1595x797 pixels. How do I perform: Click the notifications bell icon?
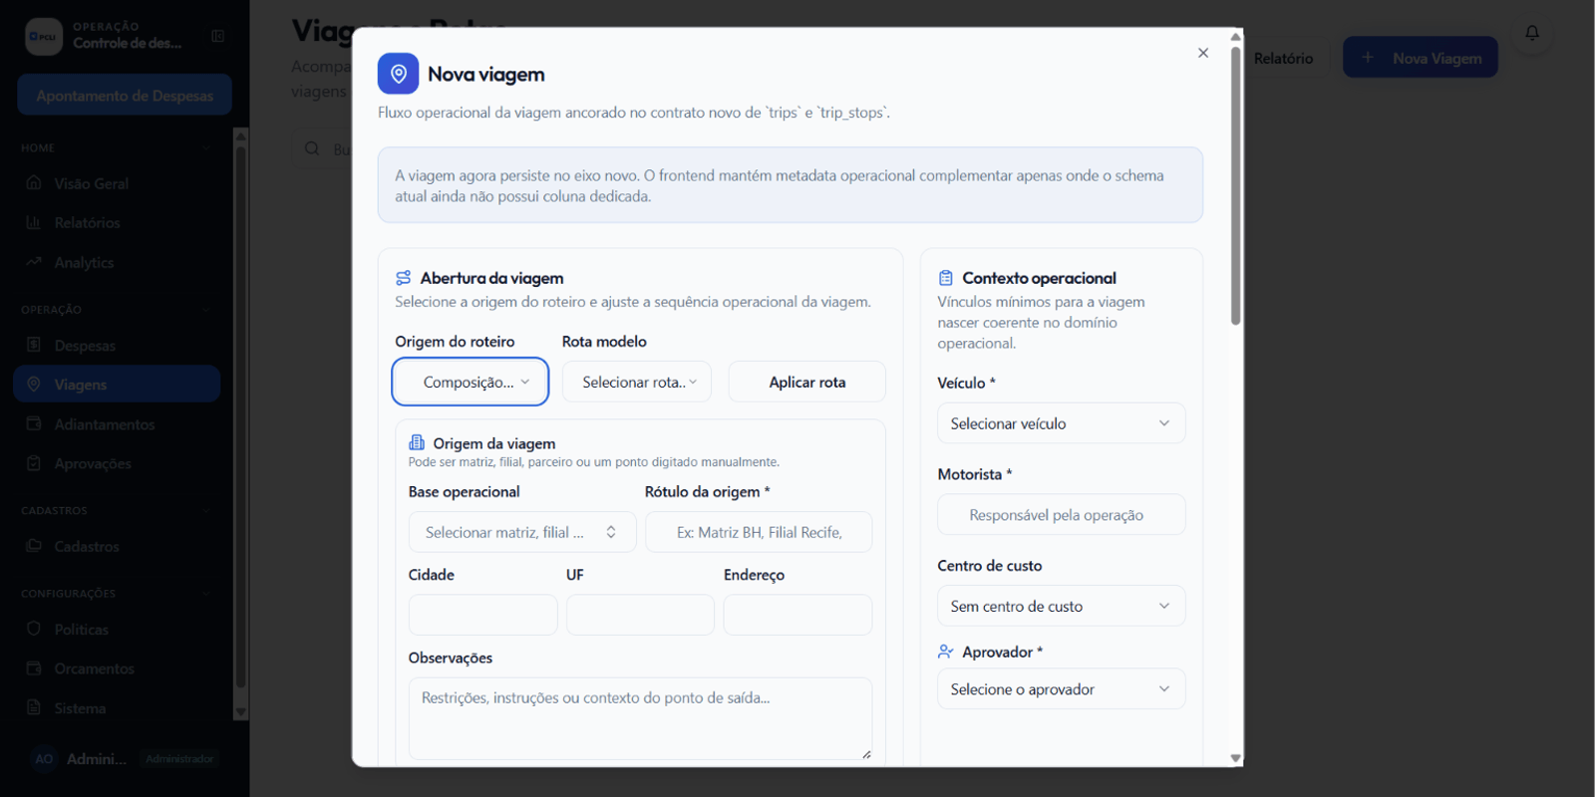(x=1532, y=33)
